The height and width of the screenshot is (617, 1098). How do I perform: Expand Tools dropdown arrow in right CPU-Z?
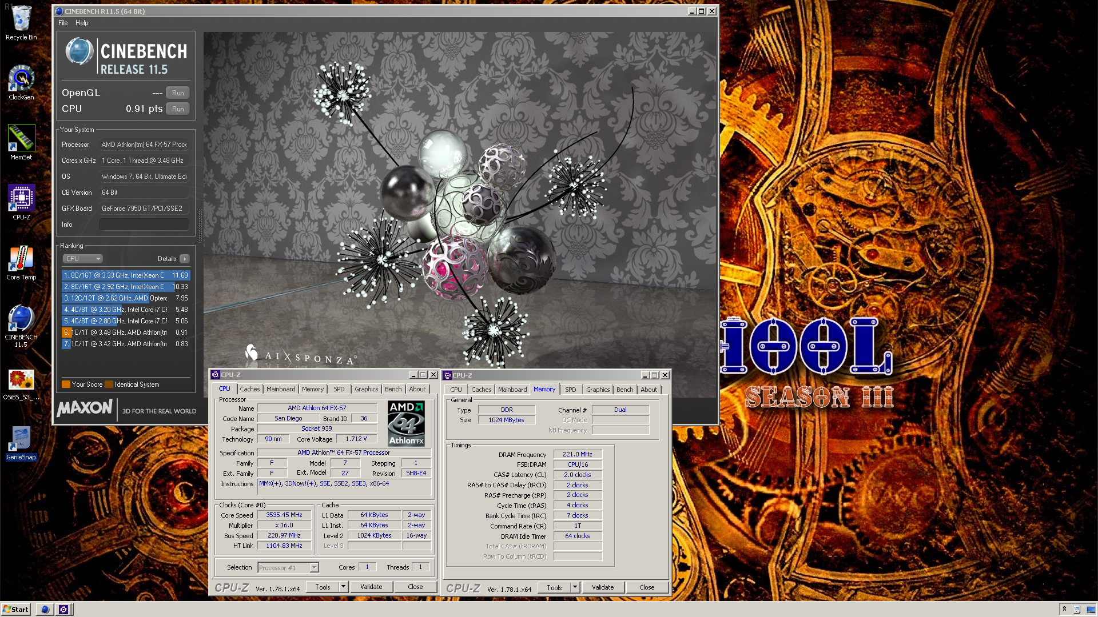(575, 587)
